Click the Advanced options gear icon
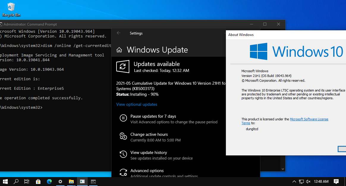The height and width of the screenshot is (186, 346). click(123, 172)
